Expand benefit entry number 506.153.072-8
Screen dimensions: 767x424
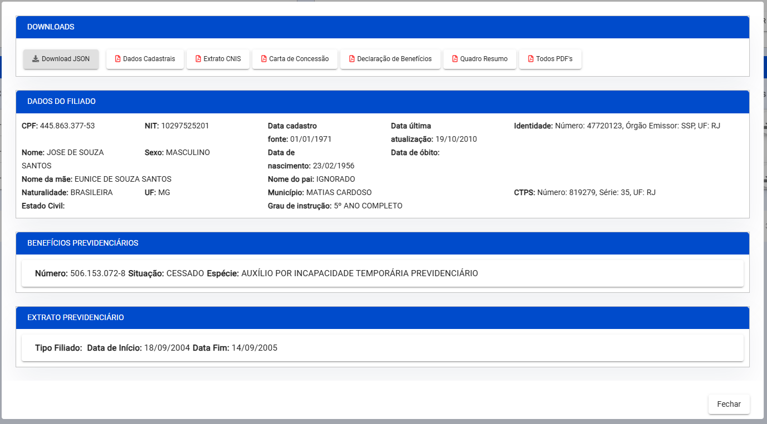click(382, 273)
